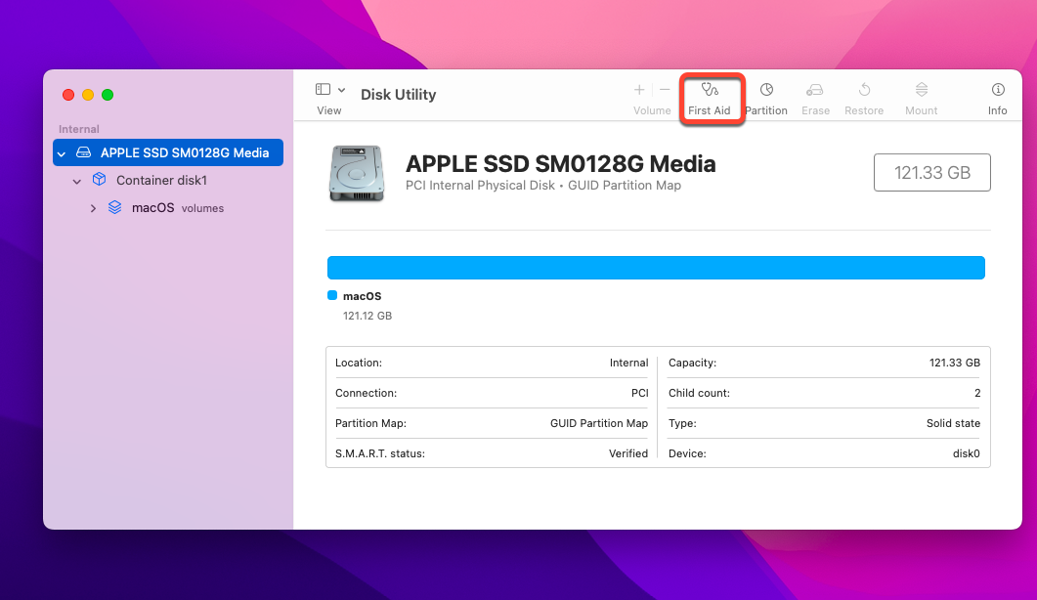Click the blue macOS legend swatch
This screenshot has height=600, width=1037.
tap(332, 295)
